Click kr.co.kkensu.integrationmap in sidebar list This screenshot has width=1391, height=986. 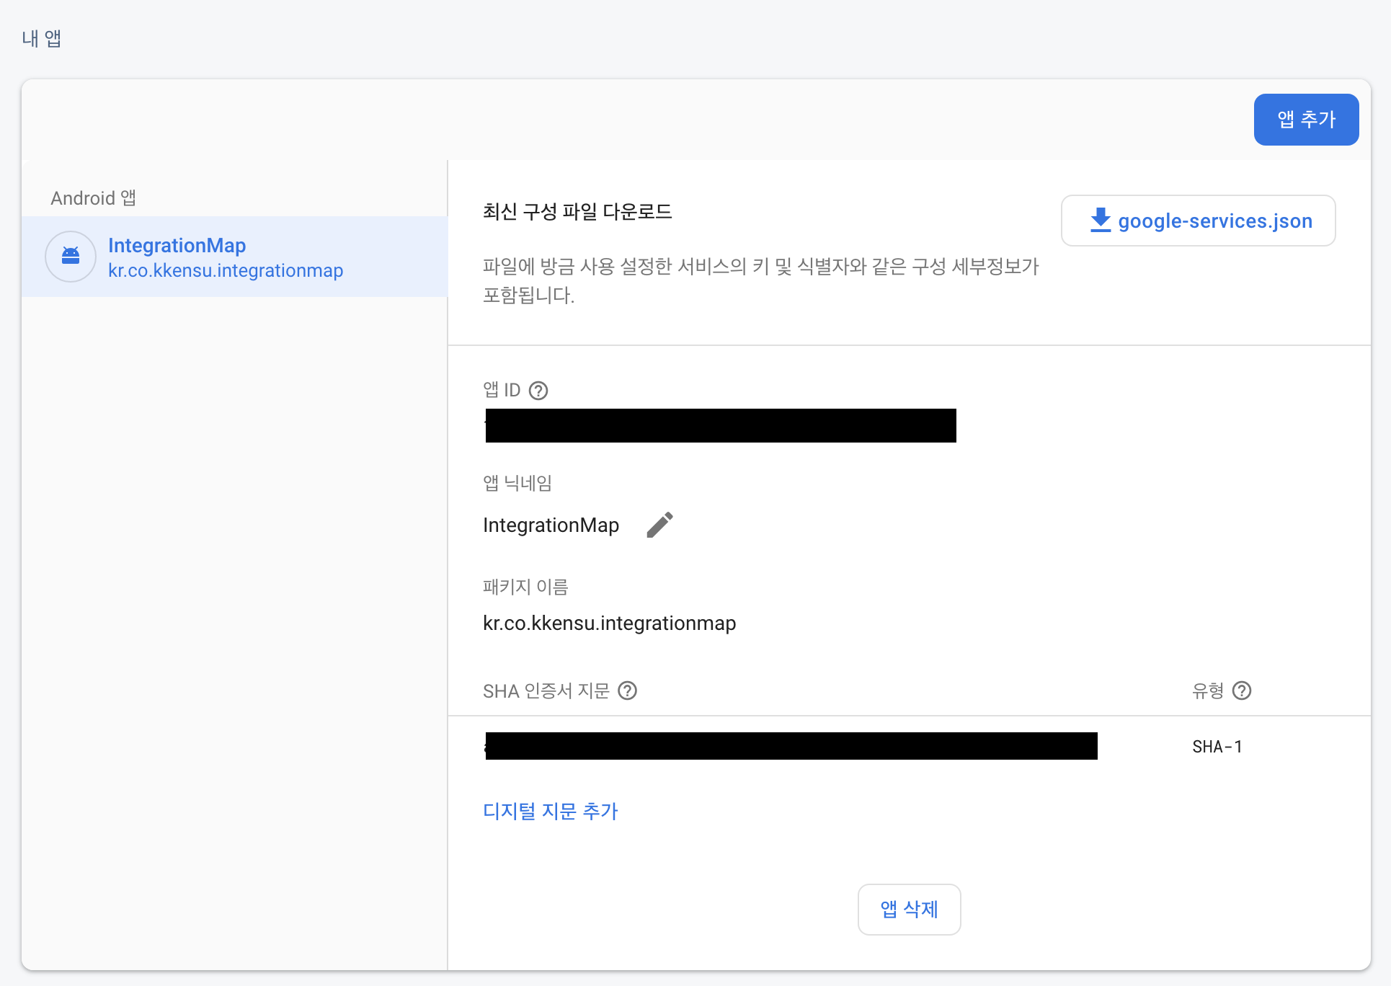(x=226, y=270)
